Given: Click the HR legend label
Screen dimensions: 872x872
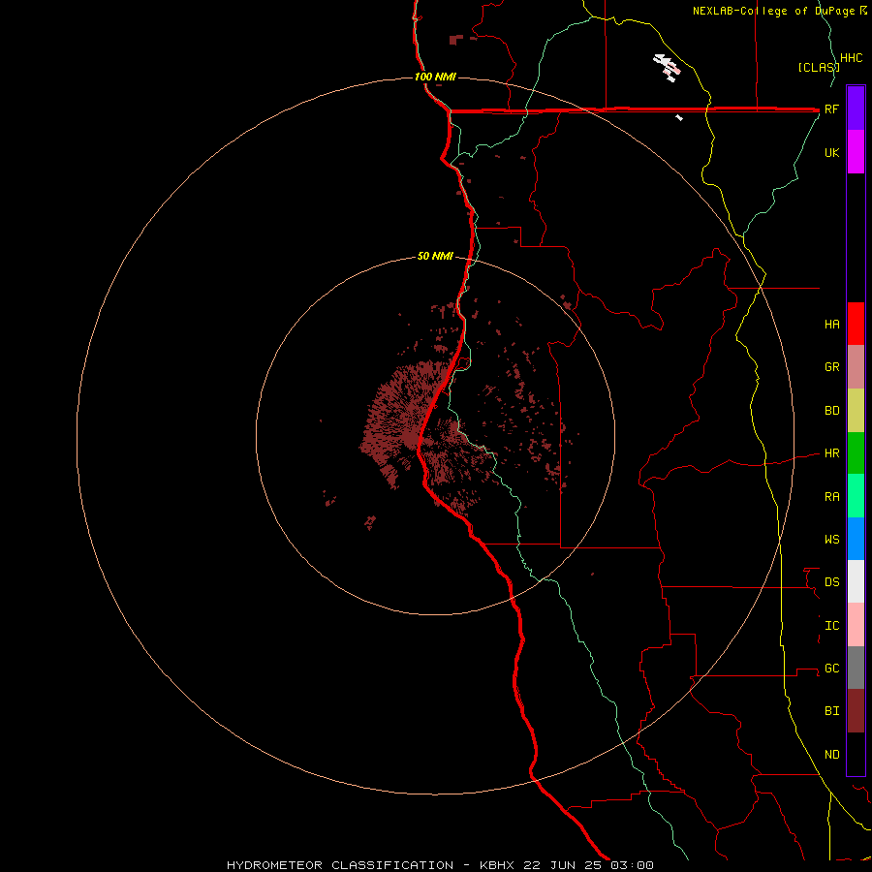Looking at the screenshot, I should 832,453.
